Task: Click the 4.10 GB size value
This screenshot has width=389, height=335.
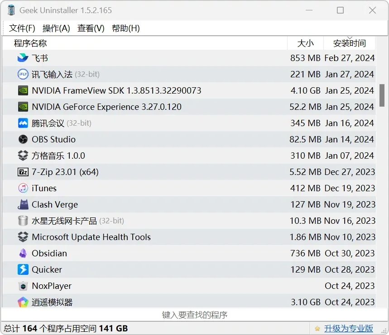Action: [x=305, y=90]
